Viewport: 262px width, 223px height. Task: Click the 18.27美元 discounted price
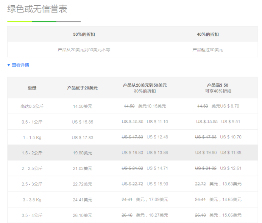(x=158, y=215)
